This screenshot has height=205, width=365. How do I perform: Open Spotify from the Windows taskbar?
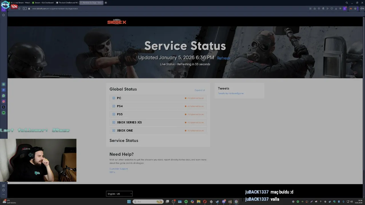point(186,202)
